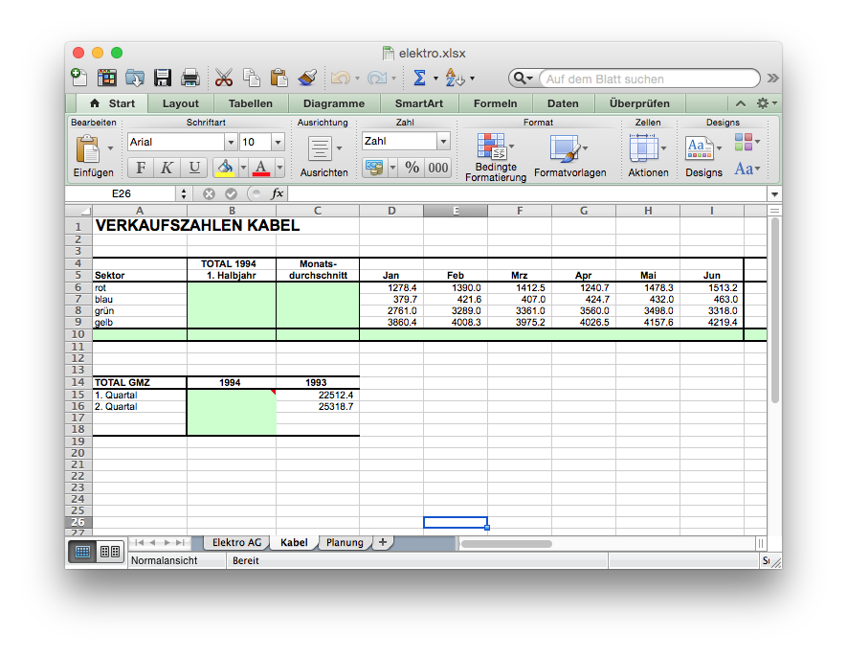Click the Cut scissors icon

(x=224, y=79)
